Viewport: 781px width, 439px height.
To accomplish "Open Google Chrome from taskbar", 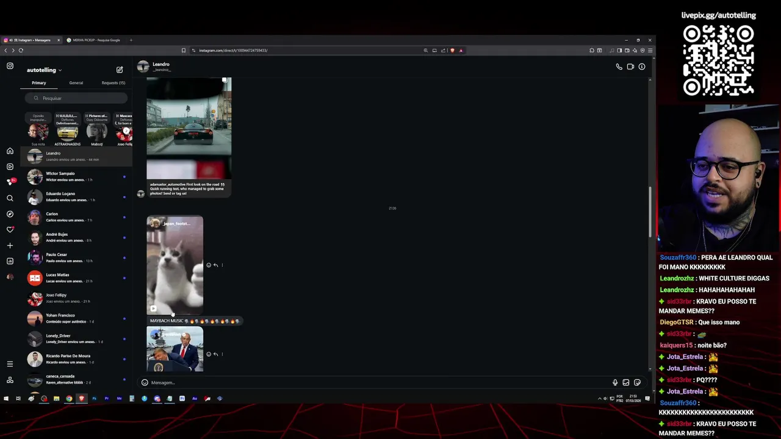I will coord(69,399).
